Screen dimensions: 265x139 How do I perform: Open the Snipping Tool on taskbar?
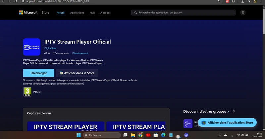point(178,136)
